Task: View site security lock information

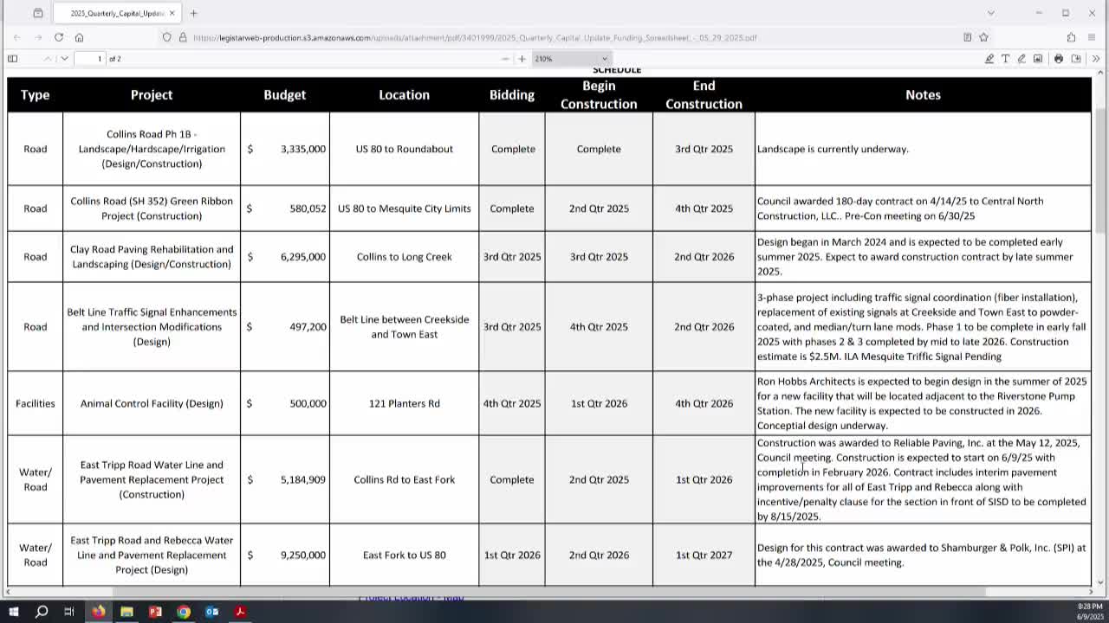Action: point(183,37)
